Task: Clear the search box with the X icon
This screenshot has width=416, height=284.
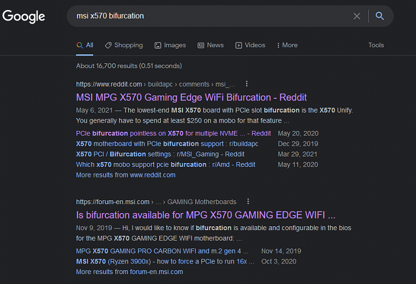Action: coord(357,16)
